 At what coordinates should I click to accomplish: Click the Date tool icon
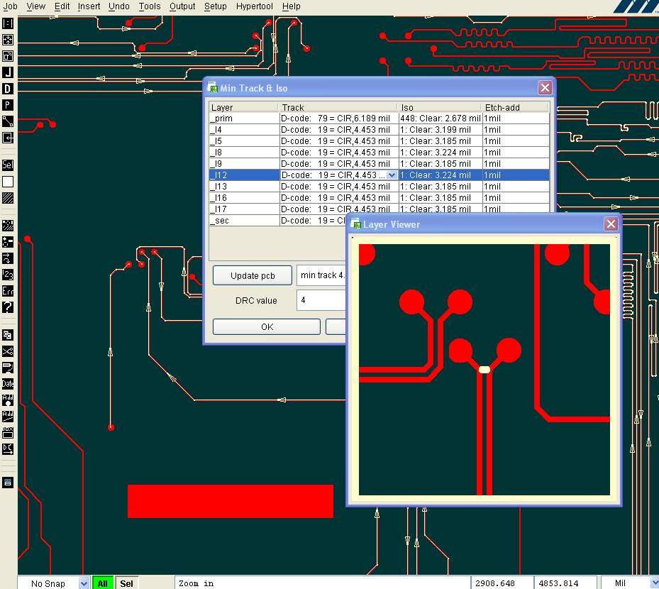click(8, 383)
